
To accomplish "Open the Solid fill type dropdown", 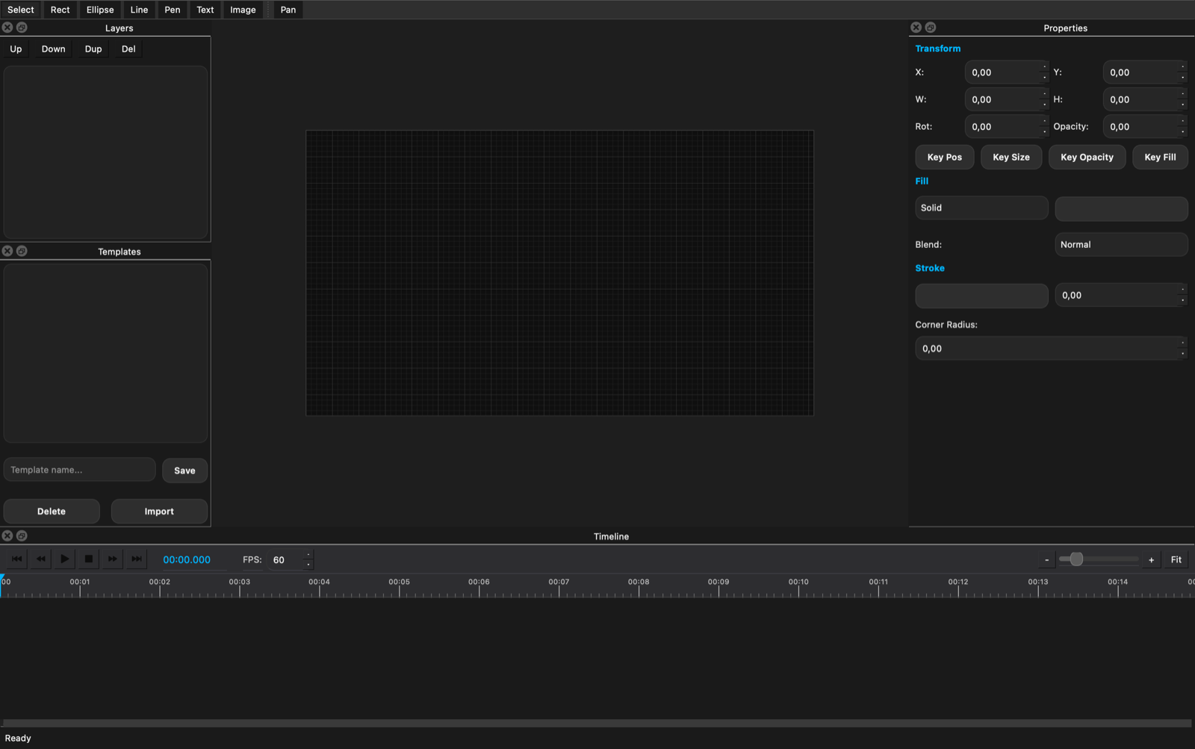I will point(981,208).
